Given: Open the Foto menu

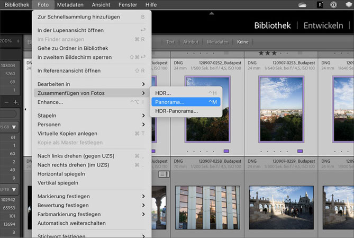Looking at the screenshot, I should pos(43,5).
